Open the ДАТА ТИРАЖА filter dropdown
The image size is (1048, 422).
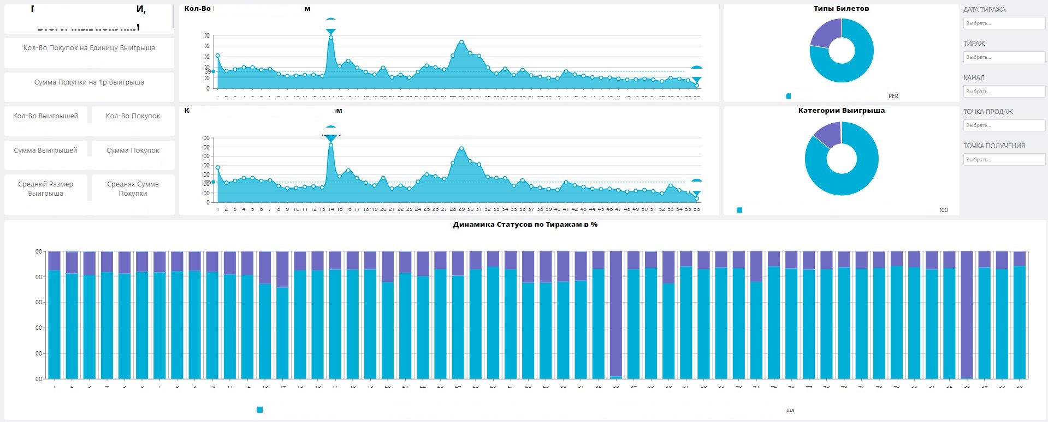tap(1004, 23)
